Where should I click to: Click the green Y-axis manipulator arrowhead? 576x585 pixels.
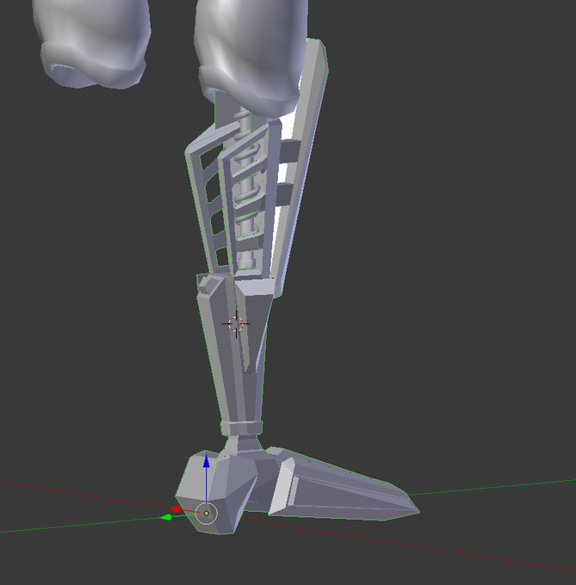[x=166, y=517]
